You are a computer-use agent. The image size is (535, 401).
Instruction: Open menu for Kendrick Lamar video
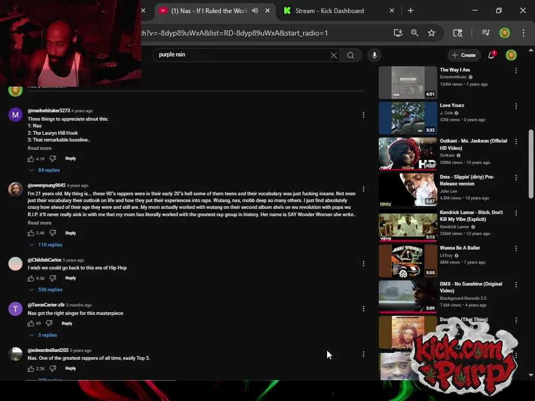[x=516, y=213]
